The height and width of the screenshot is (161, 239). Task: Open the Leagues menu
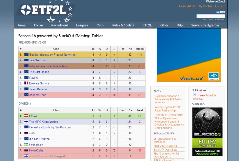point(82,25)
